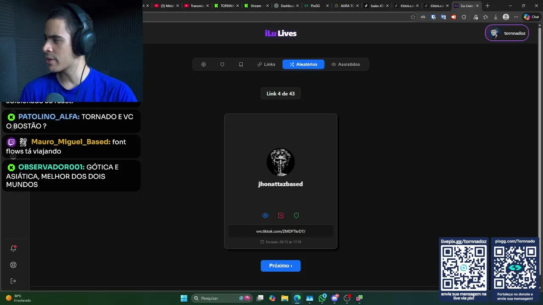The width and height of the screenshot is (543, 305).
Task: Click the jhonattazbased username text
Action: point(280,184)
